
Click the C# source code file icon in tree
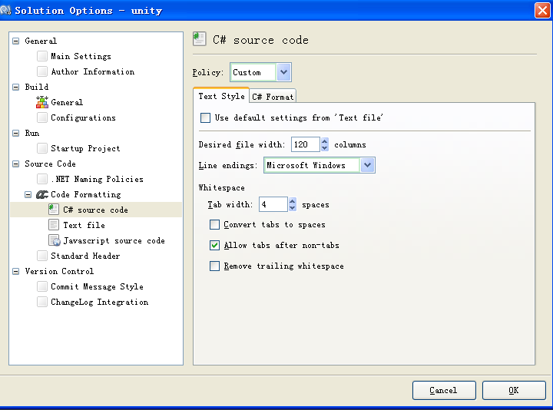pyautogui.click(x=54, y=210)
